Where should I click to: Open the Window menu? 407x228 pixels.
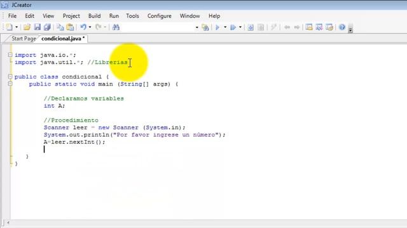(x=190, y=16)
